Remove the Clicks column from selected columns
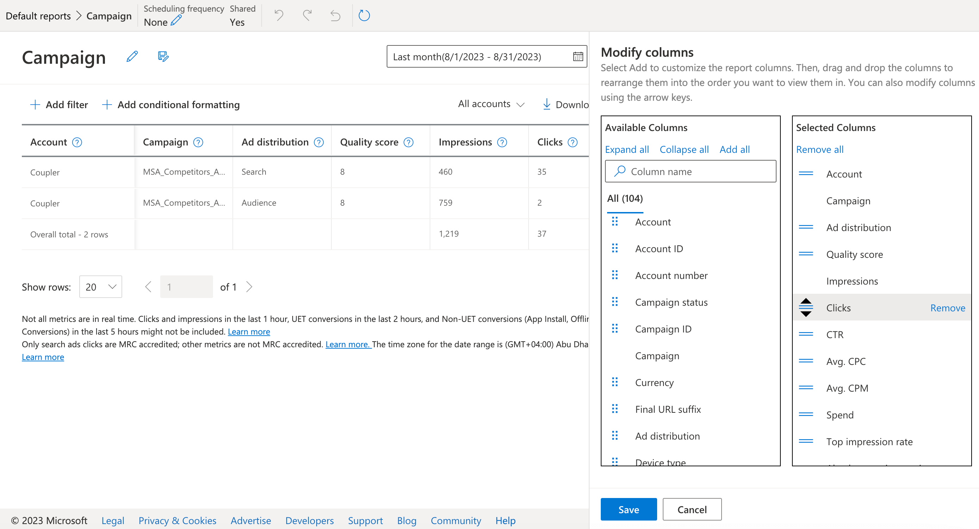 (x=947, y=308)
